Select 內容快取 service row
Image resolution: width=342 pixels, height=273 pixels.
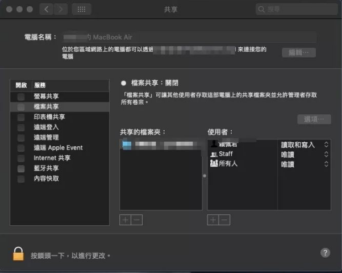pyautogui.click(x=60, y=179)
